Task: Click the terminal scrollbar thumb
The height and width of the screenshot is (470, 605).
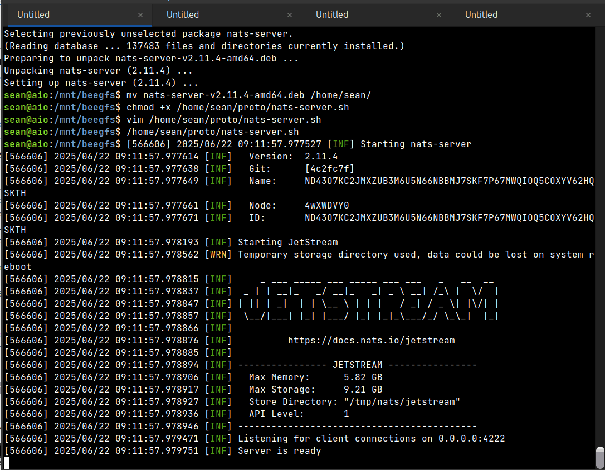Action: pos(600,458)
